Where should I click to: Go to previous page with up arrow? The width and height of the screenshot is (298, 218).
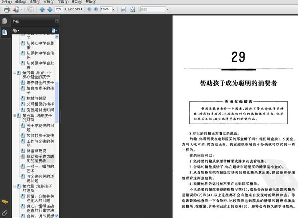coord(42,9)
